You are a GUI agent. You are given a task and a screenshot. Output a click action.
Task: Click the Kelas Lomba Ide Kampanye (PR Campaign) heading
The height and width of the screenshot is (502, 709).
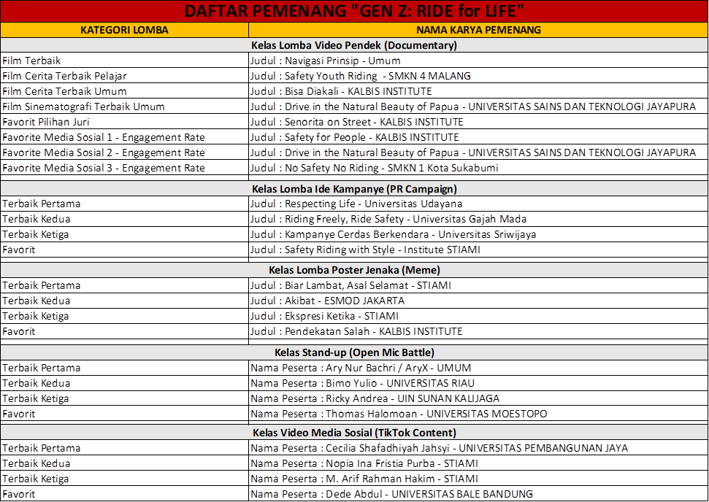pyautogui.click(x=355, y=189)
